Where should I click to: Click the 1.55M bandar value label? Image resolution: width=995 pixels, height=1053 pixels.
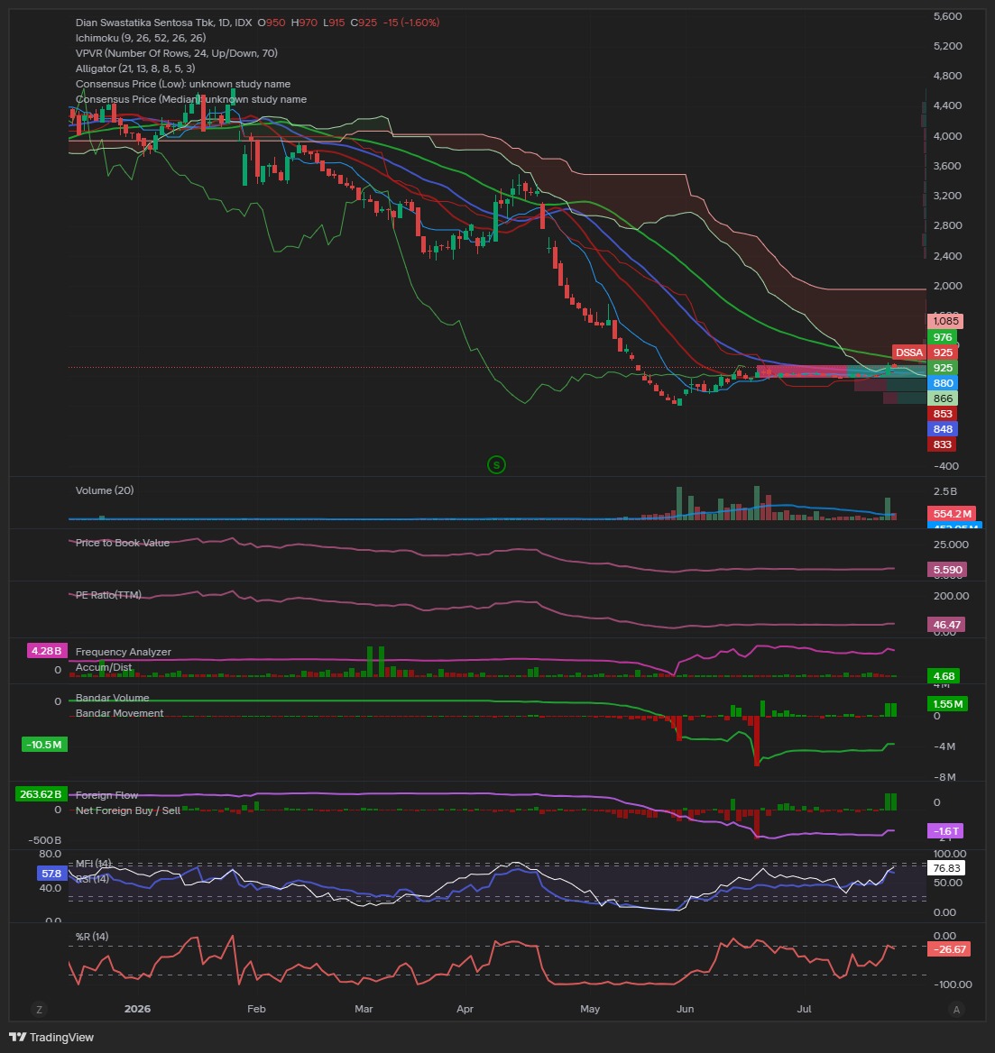947,704
